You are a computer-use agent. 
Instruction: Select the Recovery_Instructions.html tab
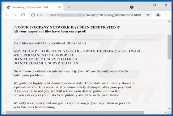coord(34,7)
